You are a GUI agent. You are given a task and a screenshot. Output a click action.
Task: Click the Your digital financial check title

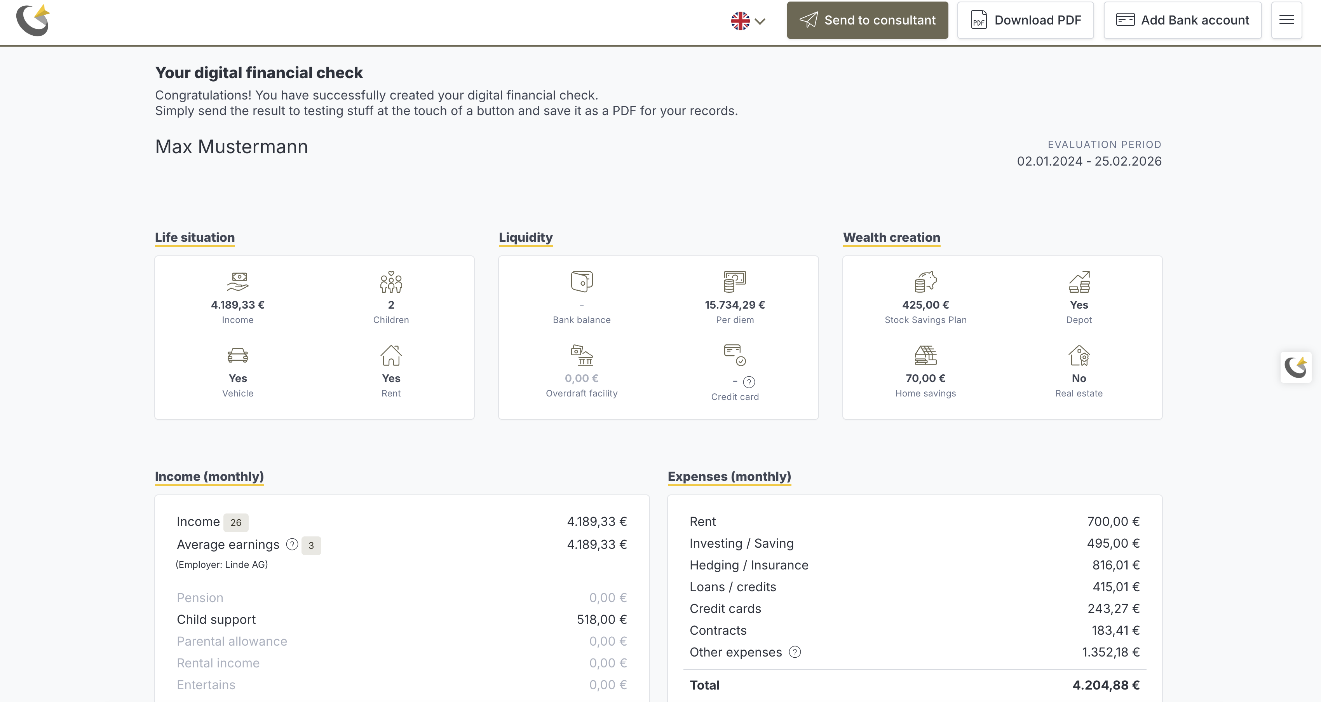coord(258,73)
